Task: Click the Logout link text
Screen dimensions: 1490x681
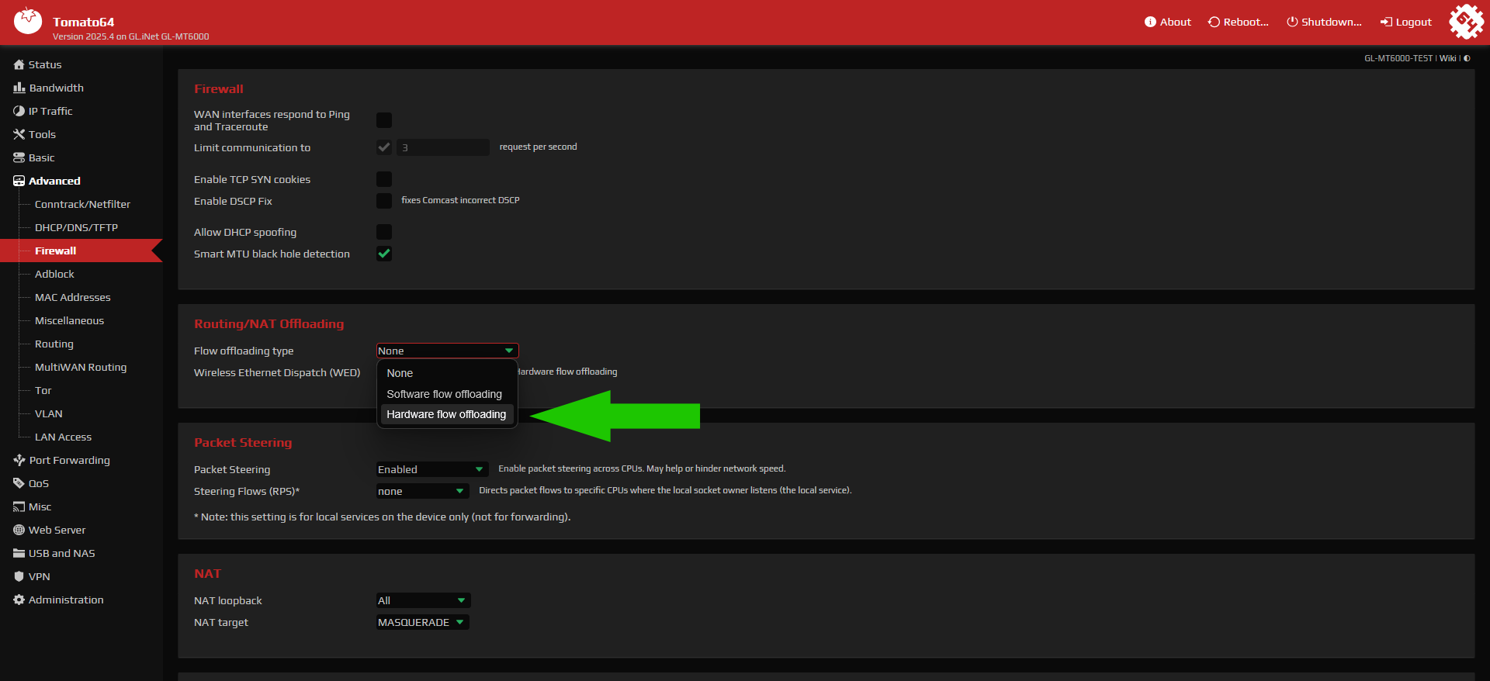Action: click(x=1413, y=22)
